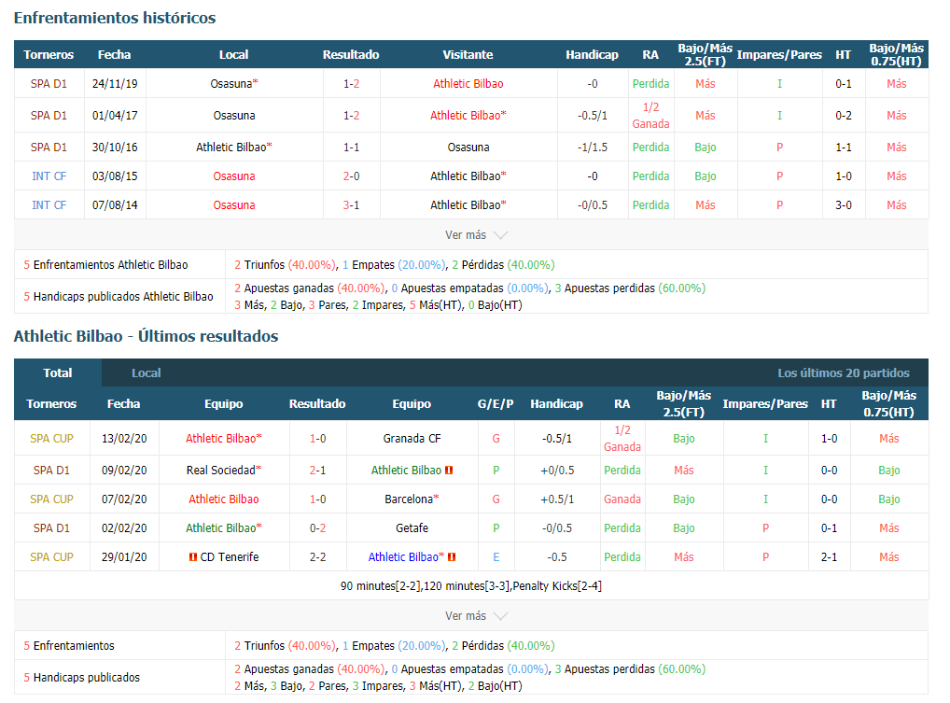The image size is (950, 703).
Task: Click the 'Athletic Bilbao - Últimos resultados' heading
Action: (x=146, y=336)
